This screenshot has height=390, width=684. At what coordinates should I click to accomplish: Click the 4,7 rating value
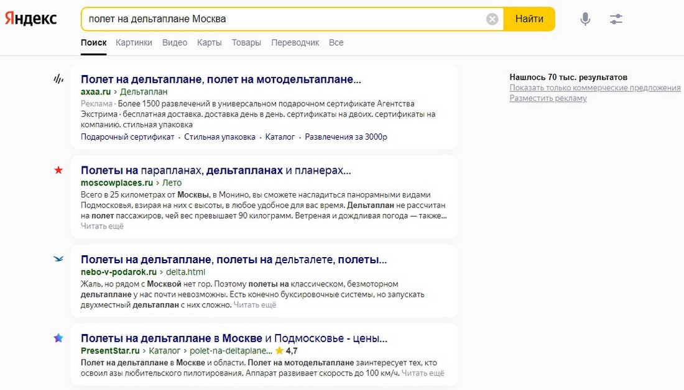point(292,351)
